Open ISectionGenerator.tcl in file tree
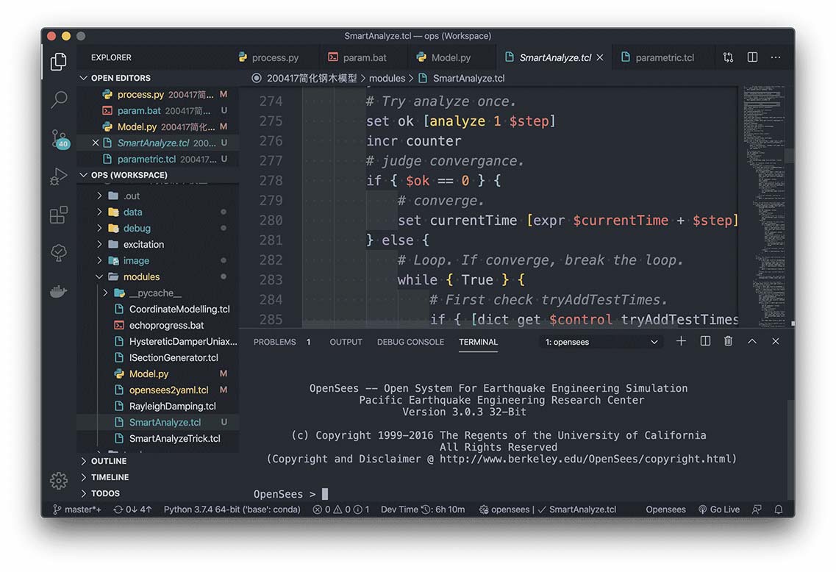Screen dimensions: 836x572 [158, 358]
